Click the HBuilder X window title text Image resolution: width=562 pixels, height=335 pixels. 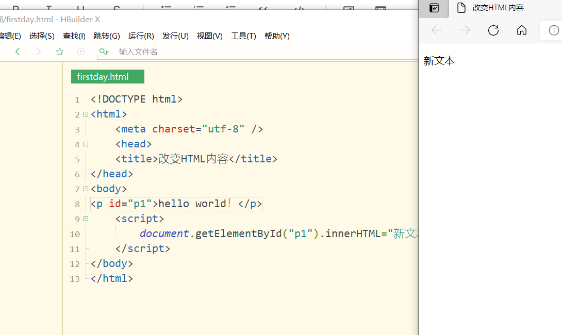point(50,20)
